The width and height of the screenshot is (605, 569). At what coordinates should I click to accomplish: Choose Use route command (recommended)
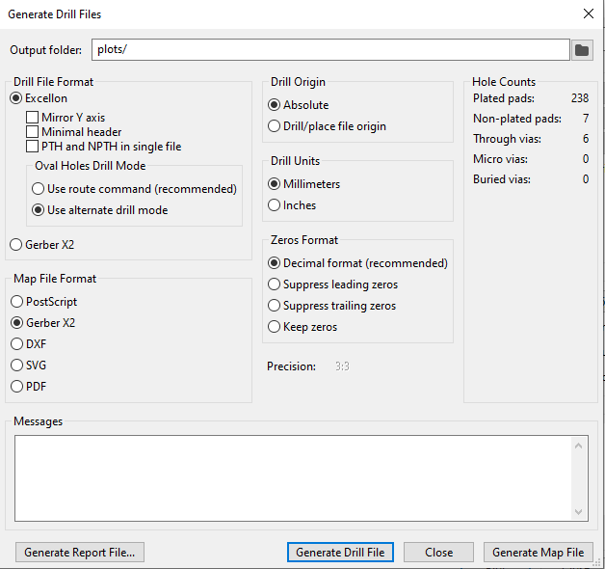(x=134, y=188)
